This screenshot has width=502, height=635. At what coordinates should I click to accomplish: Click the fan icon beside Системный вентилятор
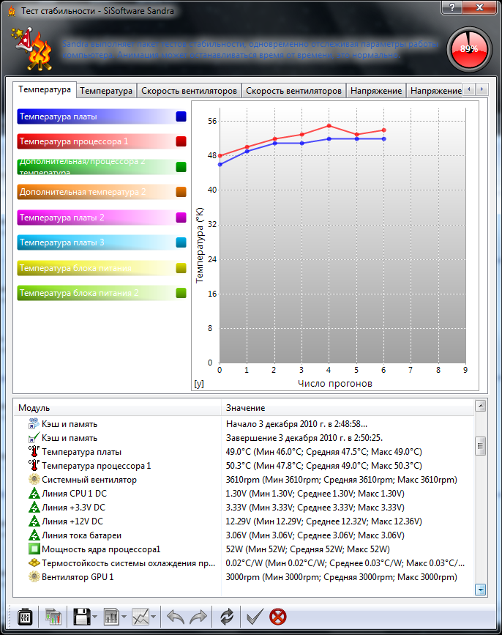pyautogui.click(x=34, y=480)
